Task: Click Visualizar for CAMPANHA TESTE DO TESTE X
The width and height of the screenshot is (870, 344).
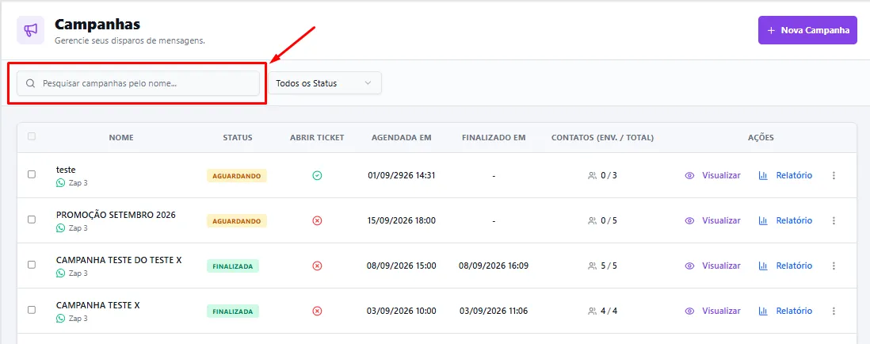Action: coord(713,266)
